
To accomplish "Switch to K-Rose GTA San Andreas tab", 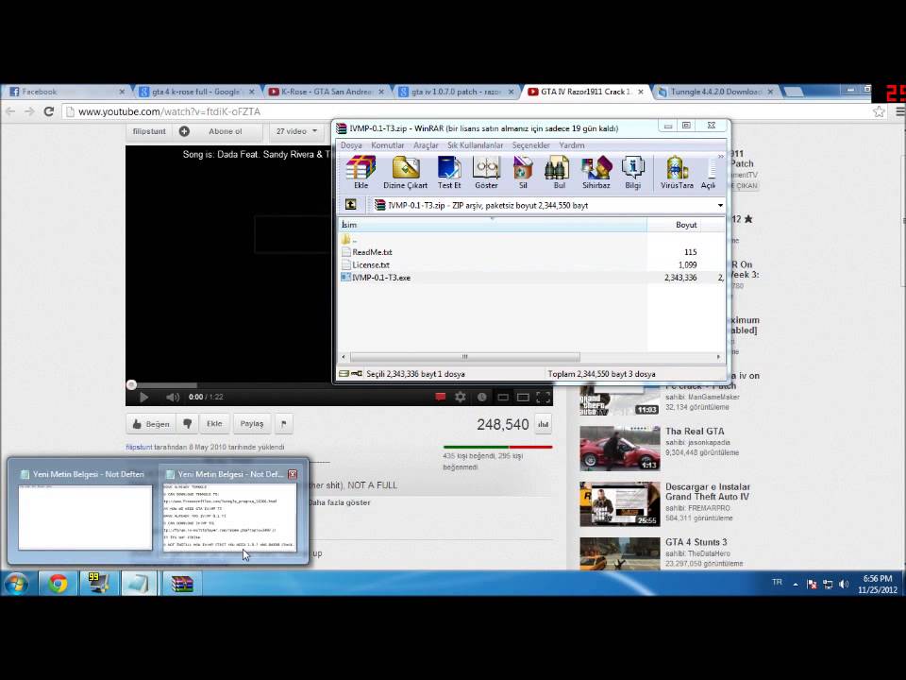I will (x=327, y=92).
